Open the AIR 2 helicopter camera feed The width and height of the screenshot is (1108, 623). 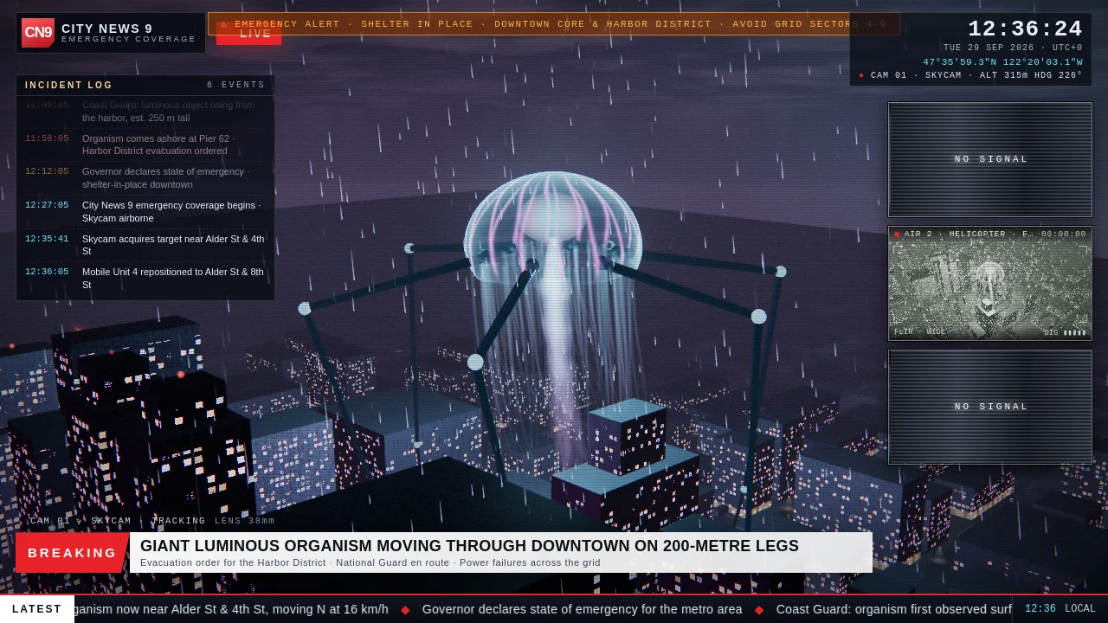click(990, 283)
